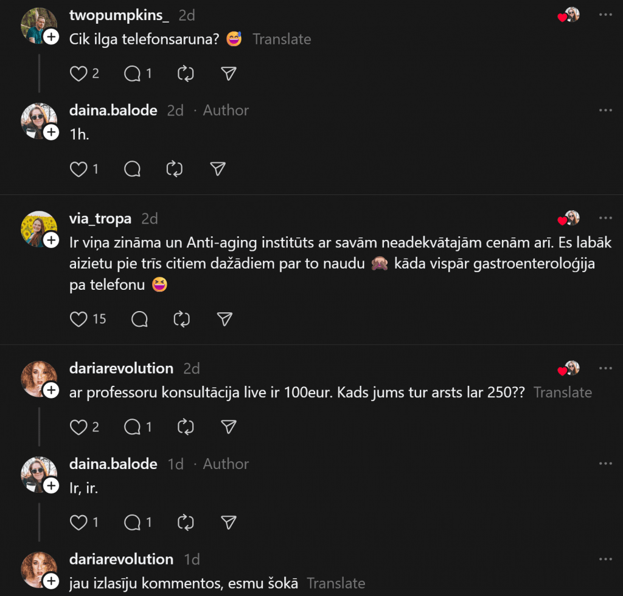Screen dimensions: 623x596
Task: Like via_tropa's comment with 15 likes
Action: (78, 319)
